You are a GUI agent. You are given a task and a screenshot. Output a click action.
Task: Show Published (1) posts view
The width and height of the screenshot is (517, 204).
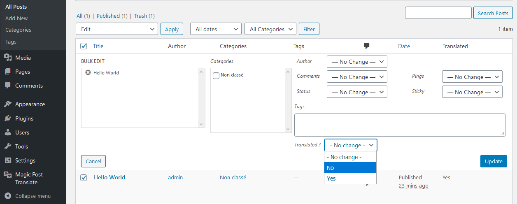click(x=112, y=16)
